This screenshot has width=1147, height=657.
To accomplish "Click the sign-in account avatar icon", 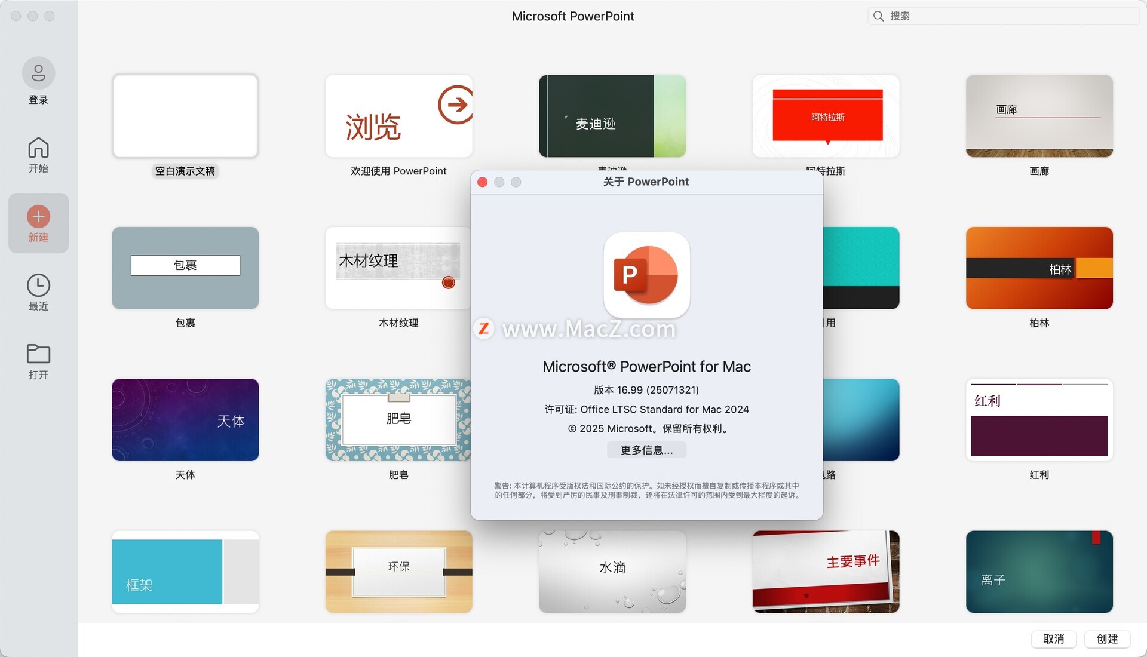I will tap(38, 73).
